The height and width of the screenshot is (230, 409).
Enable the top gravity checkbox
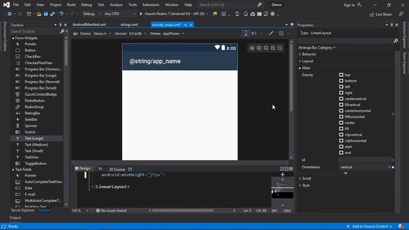pyautogui.click(x=341, y=75)
